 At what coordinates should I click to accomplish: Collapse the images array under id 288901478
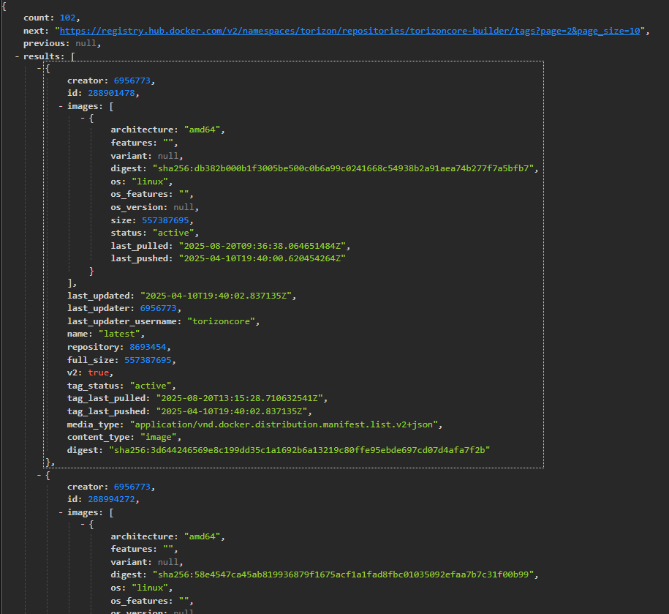(61, 105)
